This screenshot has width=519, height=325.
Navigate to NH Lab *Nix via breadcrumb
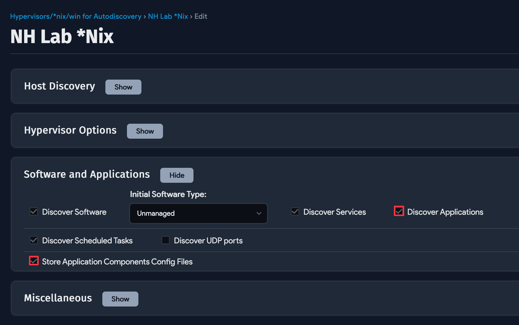pyautogui.click(x=168, y=16)
